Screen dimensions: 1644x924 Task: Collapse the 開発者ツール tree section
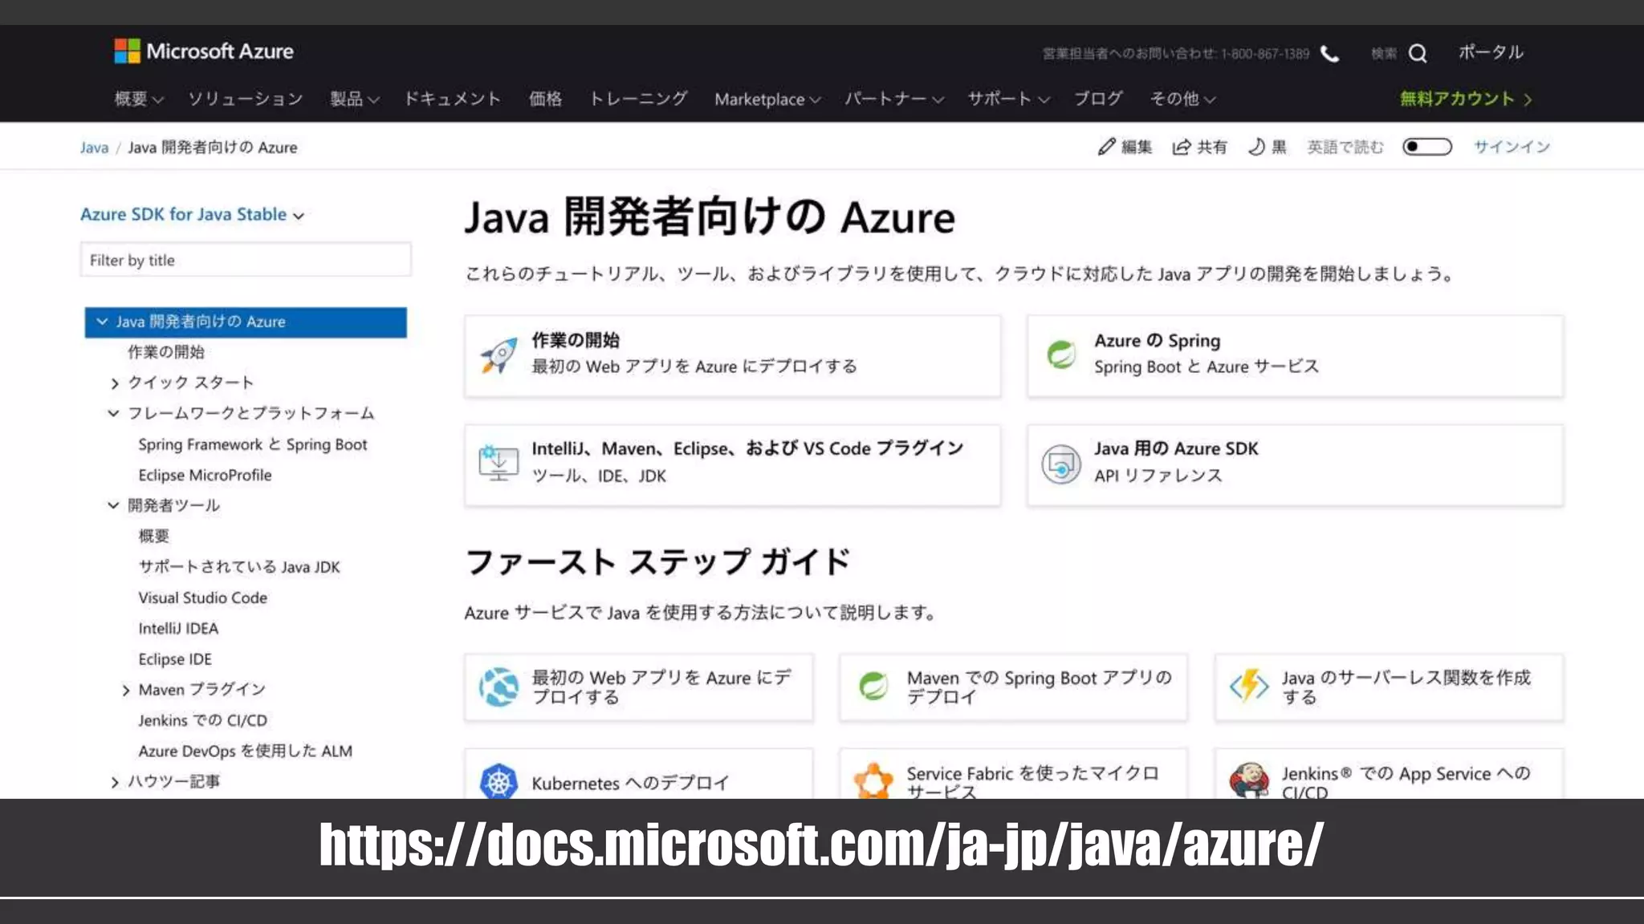click(113, 505)
